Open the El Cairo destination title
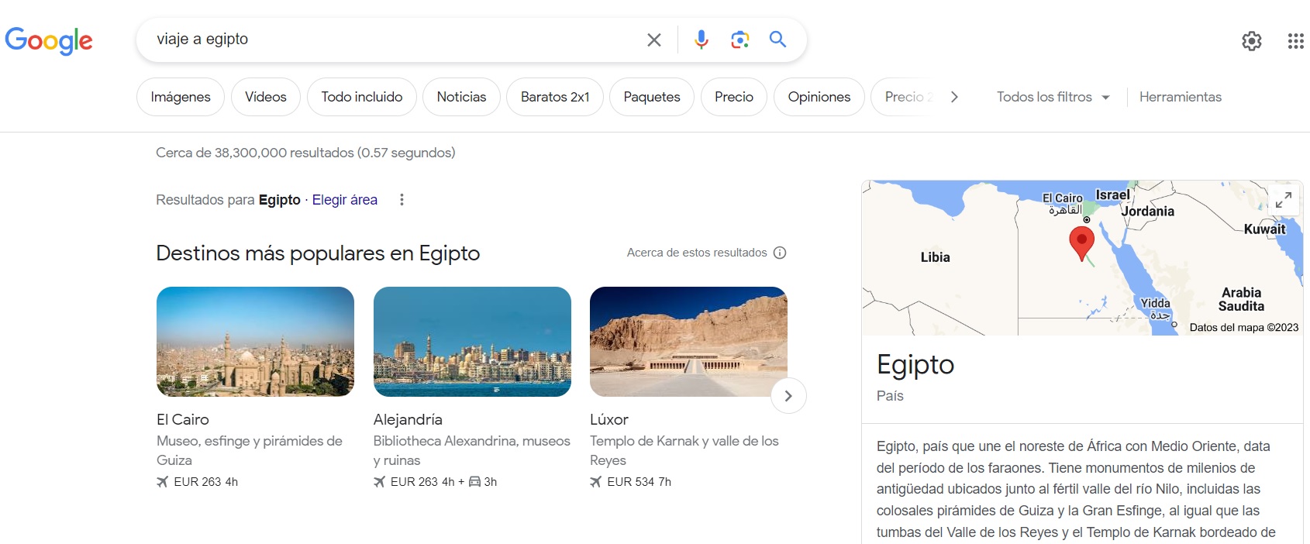The image size is (1310, 544). click(x=183, y=419)
